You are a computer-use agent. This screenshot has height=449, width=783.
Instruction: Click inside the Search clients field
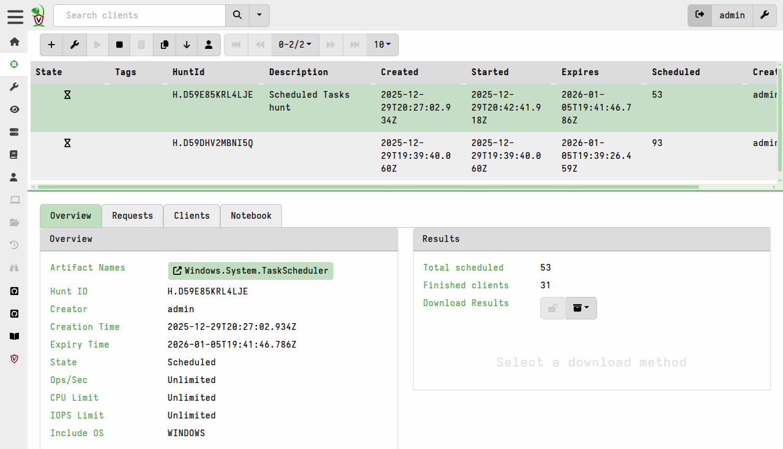pos(139,15)
